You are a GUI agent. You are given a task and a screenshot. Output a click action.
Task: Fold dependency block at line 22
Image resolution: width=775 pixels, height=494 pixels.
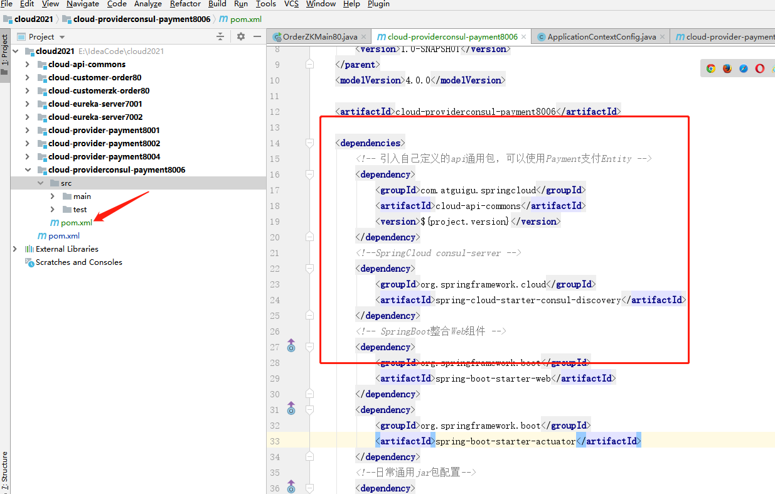point(309,268)
